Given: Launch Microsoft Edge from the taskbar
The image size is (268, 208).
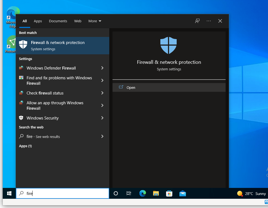Looking at the screenshot, I should tap(142, 193).
